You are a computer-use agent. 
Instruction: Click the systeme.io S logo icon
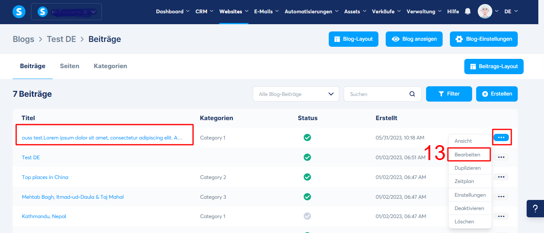click(19, 12)
